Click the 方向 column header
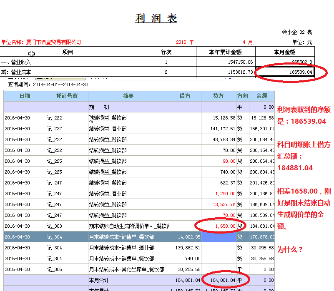 click(x=242, y=96)
